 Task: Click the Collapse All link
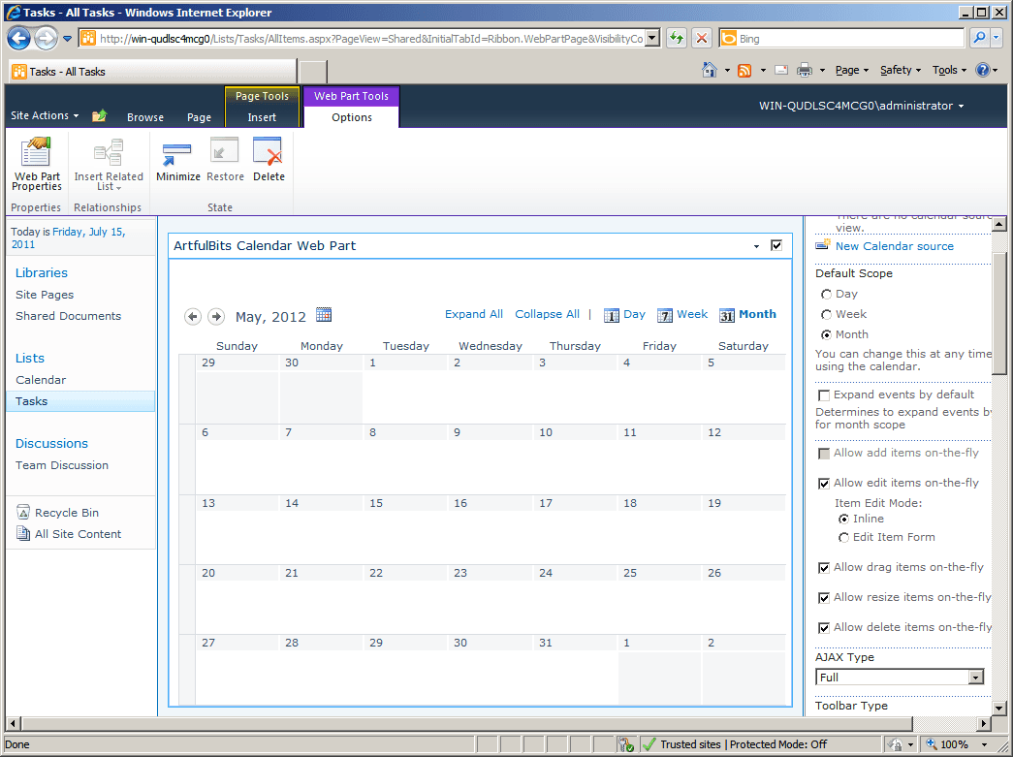click(x=547, y=314)
